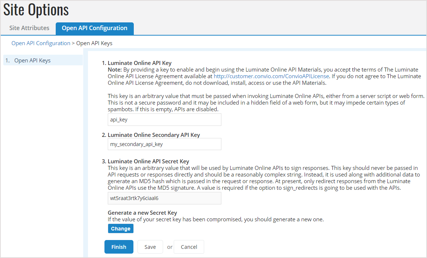Open the Open API Configuration breadcrumb link
The height and width of the screenshot is (258, 427).
coord(41,43)
